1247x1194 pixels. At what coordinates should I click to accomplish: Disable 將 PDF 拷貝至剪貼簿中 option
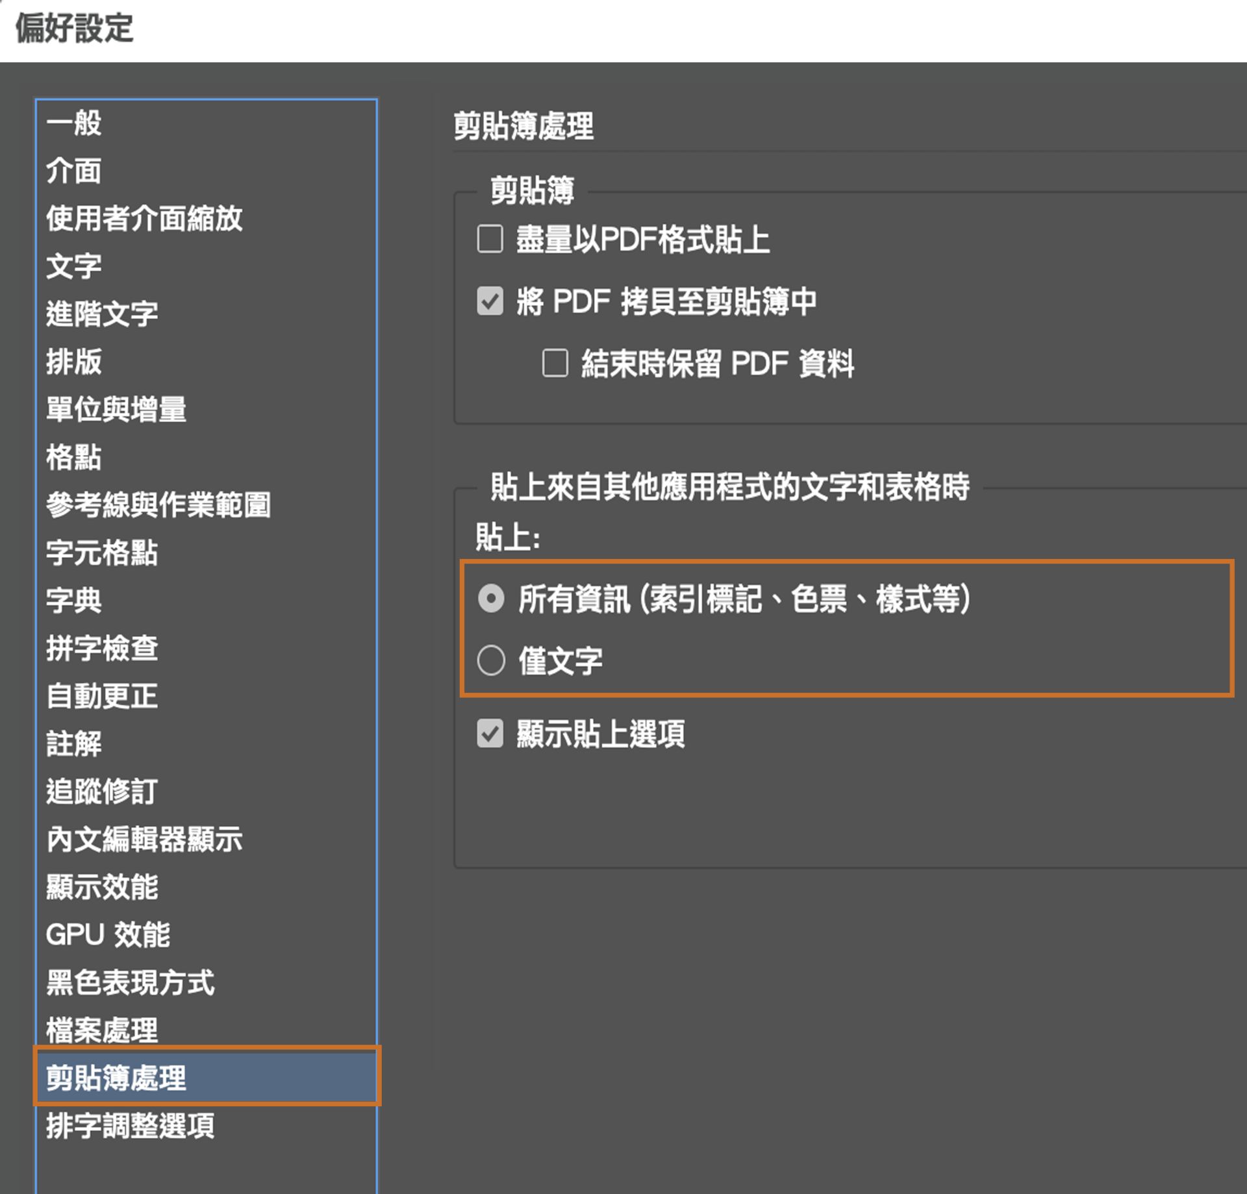(x=490, y=301)
